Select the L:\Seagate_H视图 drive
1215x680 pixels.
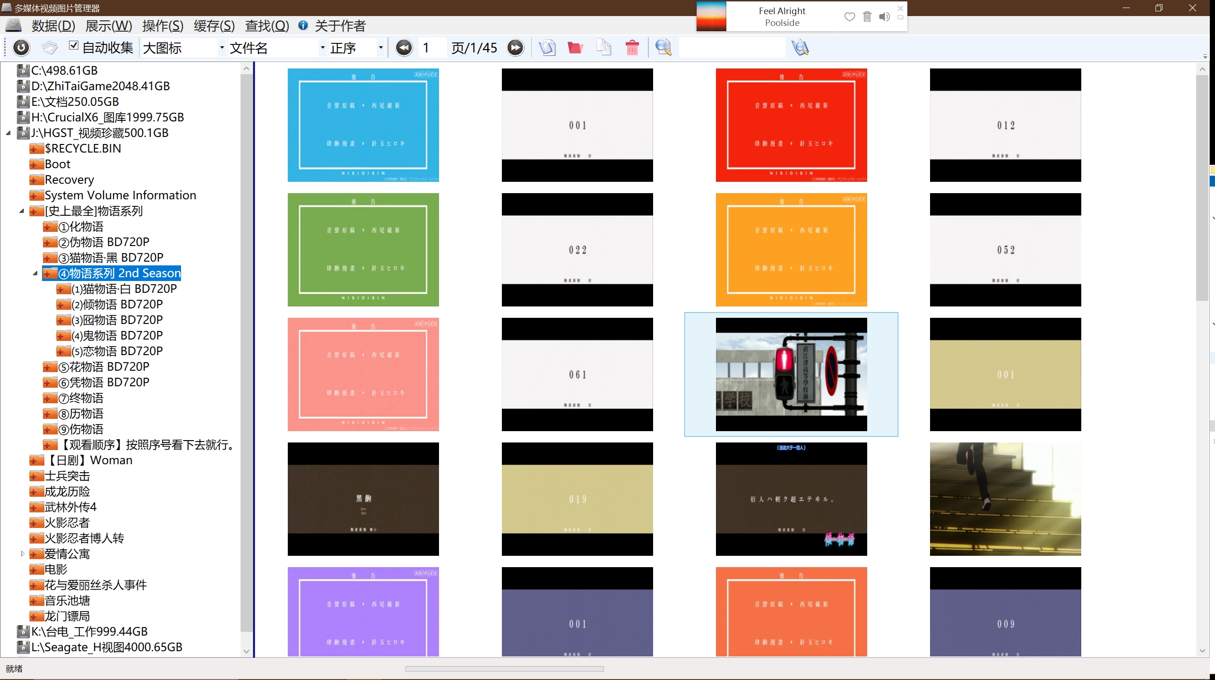(107, 647)
